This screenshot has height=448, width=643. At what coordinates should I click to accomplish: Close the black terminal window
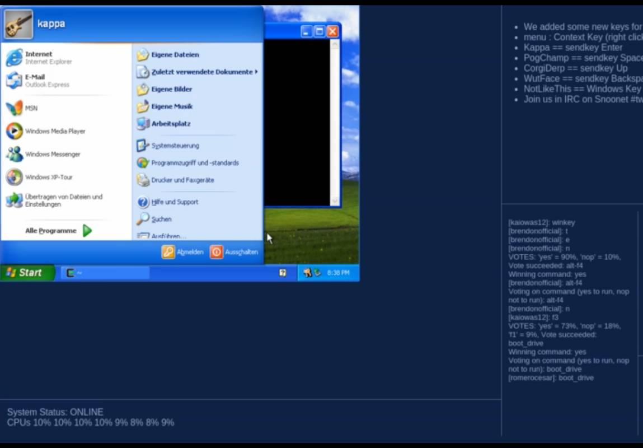tap(332, 31)
